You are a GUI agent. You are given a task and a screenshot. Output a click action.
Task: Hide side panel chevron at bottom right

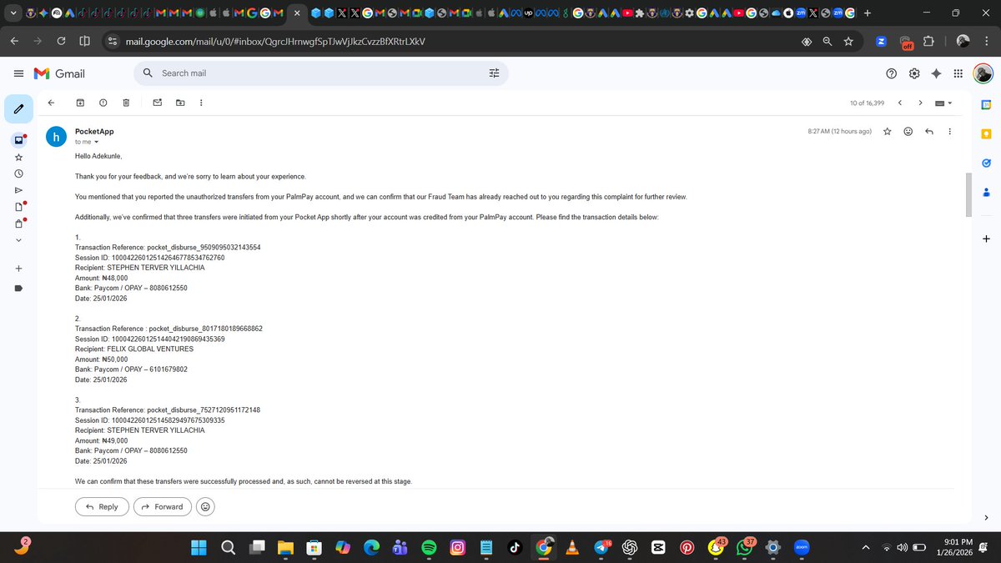986,518
